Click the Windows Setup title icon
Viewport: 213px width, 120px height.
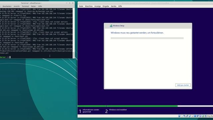[x=111, y=26]
